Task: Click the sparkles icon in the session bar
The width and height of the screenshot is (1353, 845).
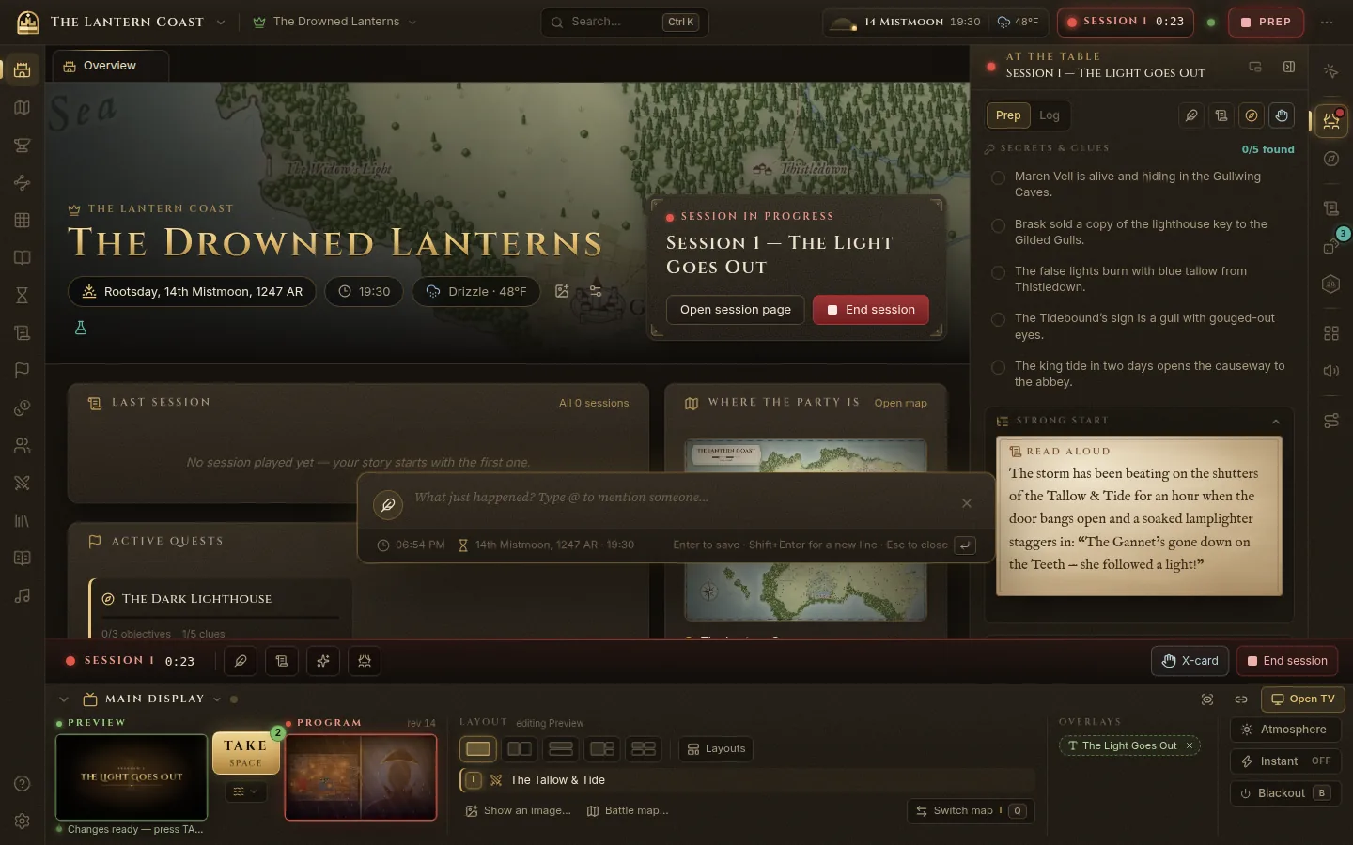Action: pyautogui.click(x=323, y=661)
